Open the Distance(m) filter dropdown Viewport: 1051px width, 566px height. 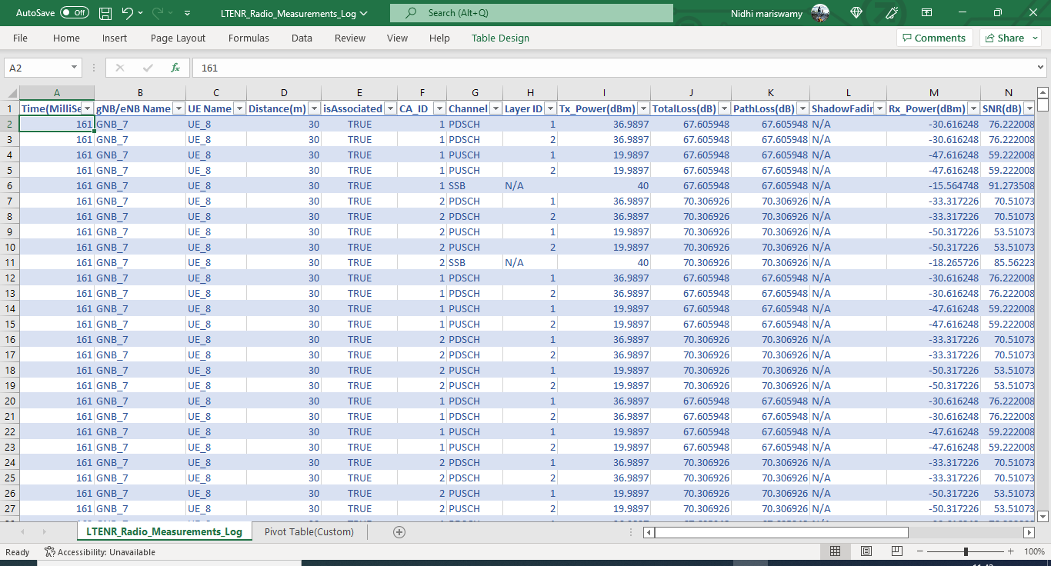pos(313,108)
